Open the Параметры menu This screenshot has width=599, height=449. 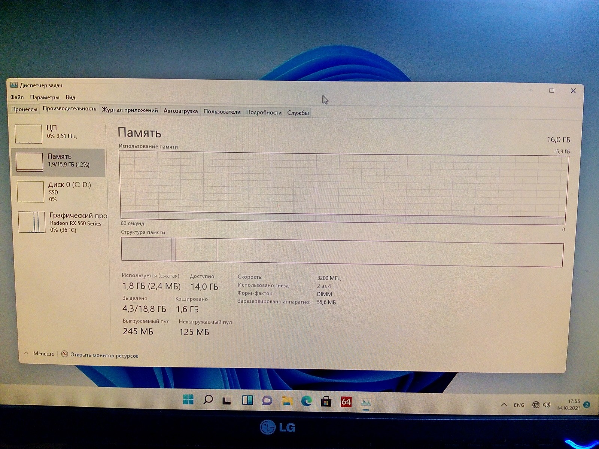click(45, 97)
